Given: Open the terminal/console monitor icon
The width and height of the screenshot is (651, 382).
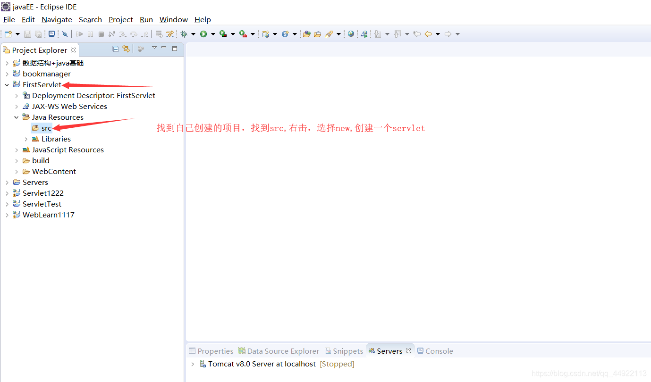Looking at the screenshot, I should pos(51,34).
